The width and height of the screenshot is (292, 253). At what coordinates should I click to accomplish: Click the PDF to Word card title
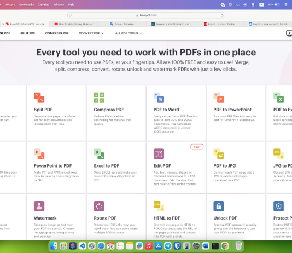click(166, 110)
